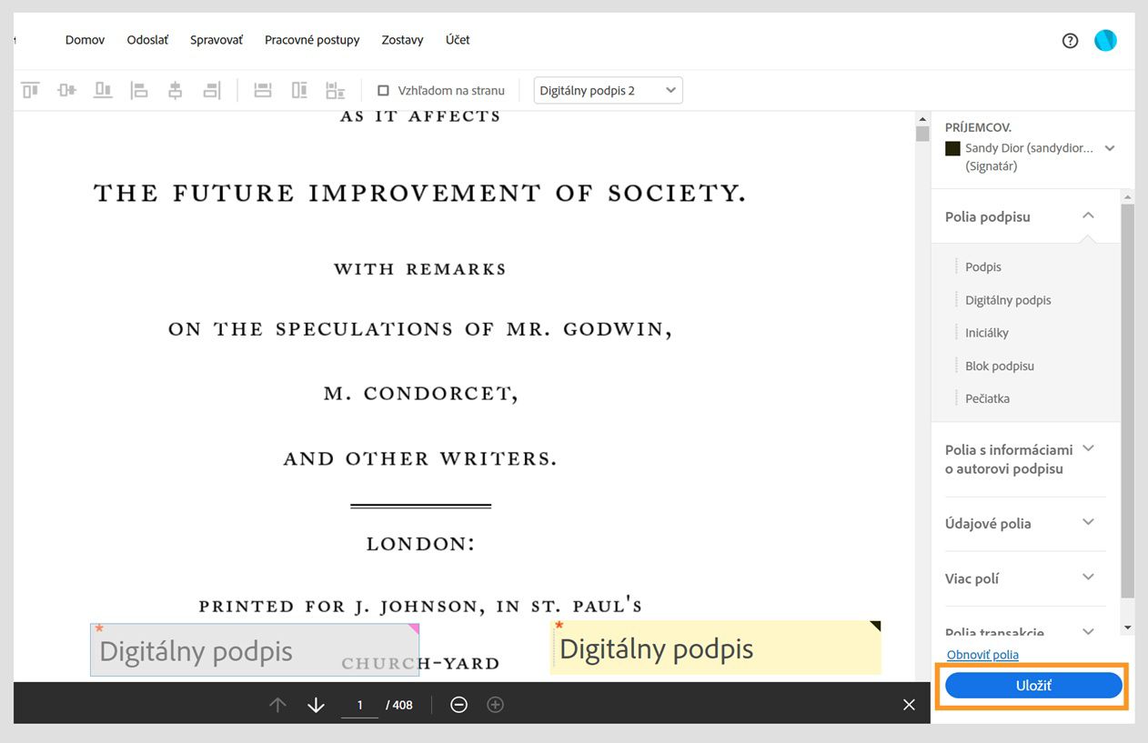Viewport: 1148px width, 743px height.
Task: Click the document scrollbar up arrow
Action: (x=922, y=119)
